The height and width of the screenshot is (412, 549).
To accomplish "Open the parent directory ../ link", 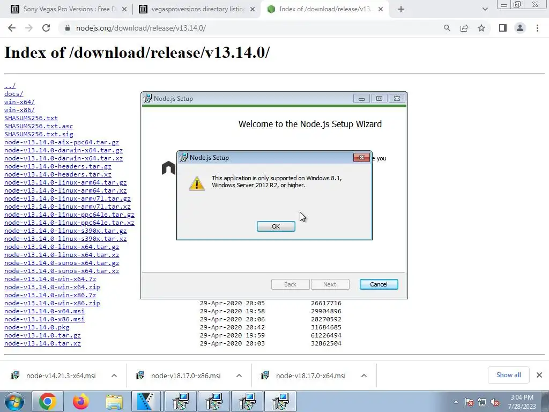I will (10, 86).
